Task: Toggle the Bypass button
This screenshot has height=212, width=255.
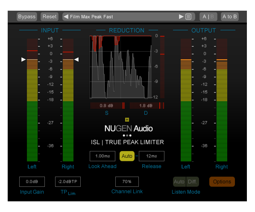Action: (27, 17)
